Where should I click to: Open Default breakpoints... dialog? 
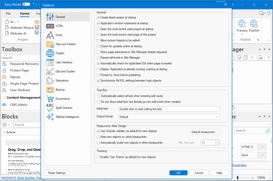pos(204,132)
